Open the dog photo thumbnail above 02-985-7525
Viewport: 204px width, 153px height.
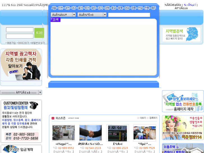[x=145, y=133]
